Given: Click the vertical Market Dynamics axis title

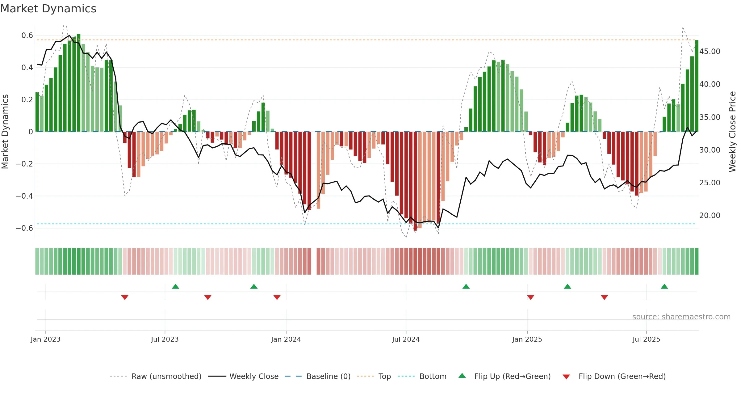Looking at the screenshot, I should tap(5, 132).
